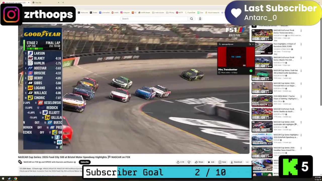Open the Buckle Up South Truck video
Image resolution: width=322 pixels, height=181 pixels.
click(x=262, y=114)
